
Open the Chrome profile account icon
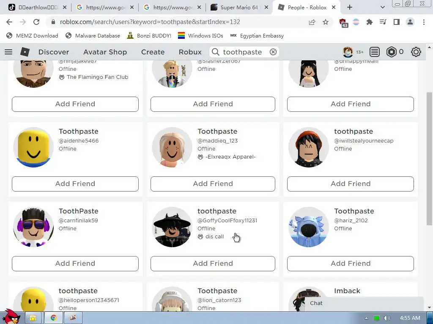tap(410, 22)
